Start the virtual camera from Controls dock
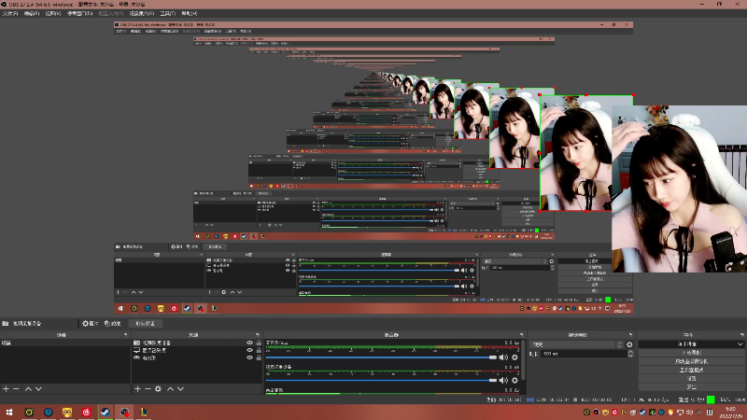The width and height of the screenshot is (747, 420). pos(691,361)
